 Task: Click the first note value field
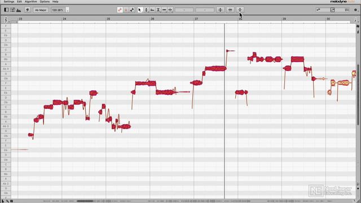[x=184, y=10]
